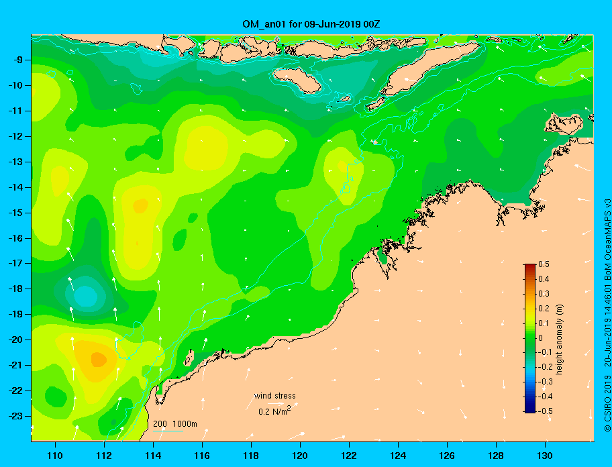Click the 0.2 value on color scale

click(544, 309)
